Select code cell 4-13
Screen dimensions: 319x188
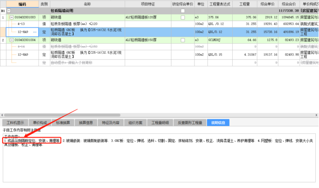pyautogui.click(x=23, y=24)
